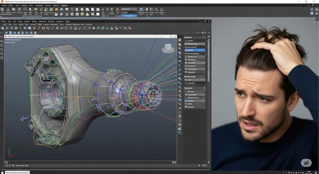Viewport: 319px width, 174px height.
Task: Click the red circular icon in vertical toolbar
Action: click(x=180, y=112)
